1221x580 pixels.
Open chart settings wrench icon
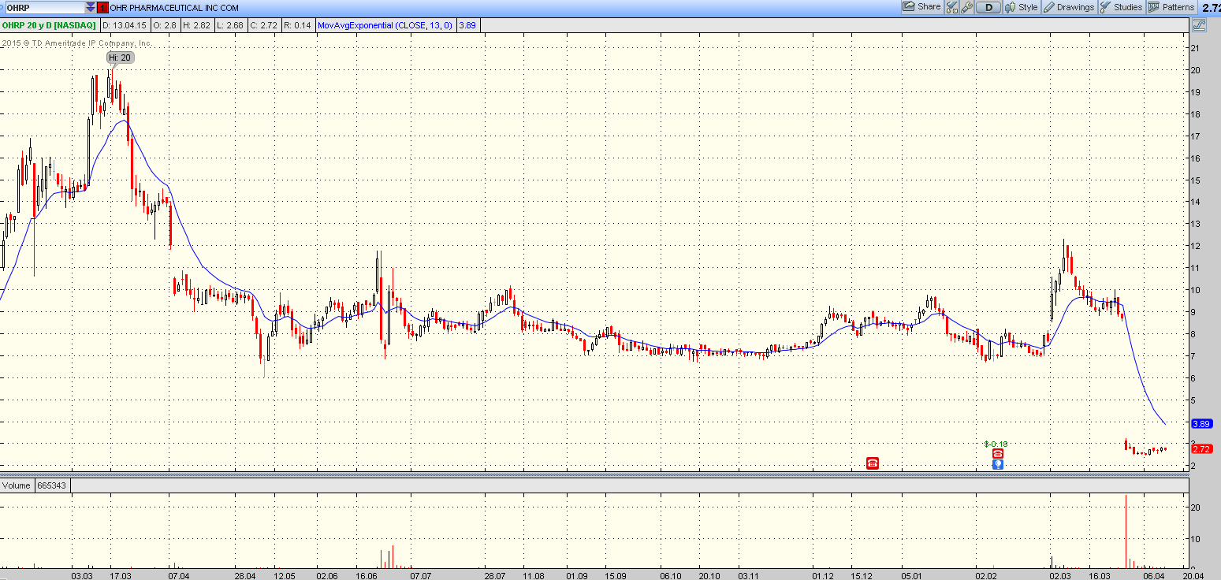pyautogui.click(x=966, y=7)
